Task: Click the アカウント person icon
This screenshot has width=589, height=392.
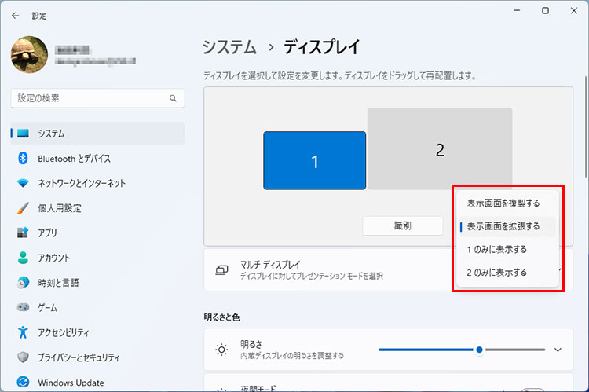Action: [23, 258]
